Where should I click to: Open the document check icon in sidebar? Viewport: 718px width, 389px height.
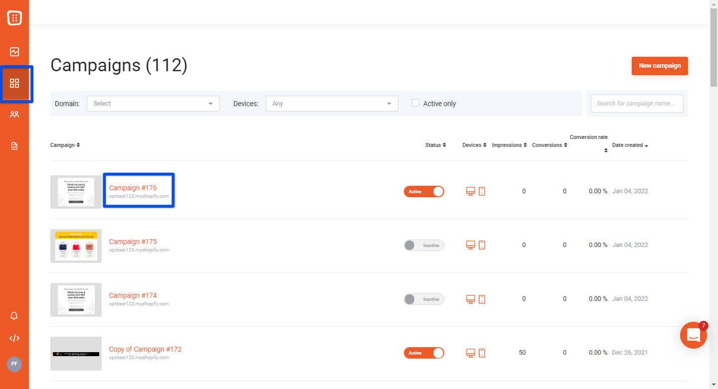[x=14, y=146]
